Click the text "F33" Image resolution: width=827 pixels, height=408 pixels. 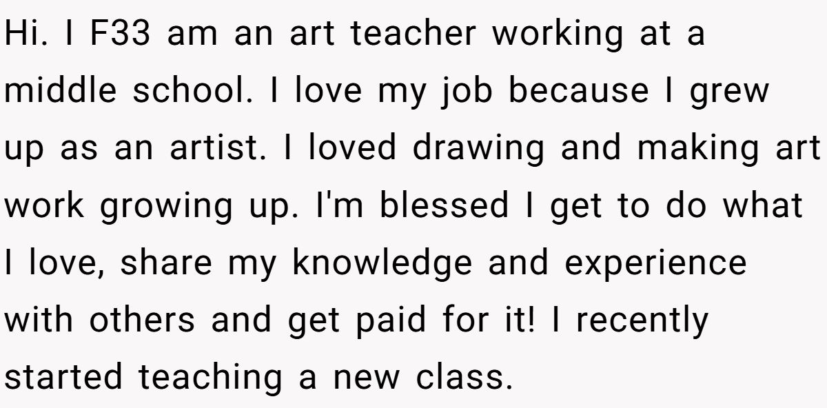point(120,34)
